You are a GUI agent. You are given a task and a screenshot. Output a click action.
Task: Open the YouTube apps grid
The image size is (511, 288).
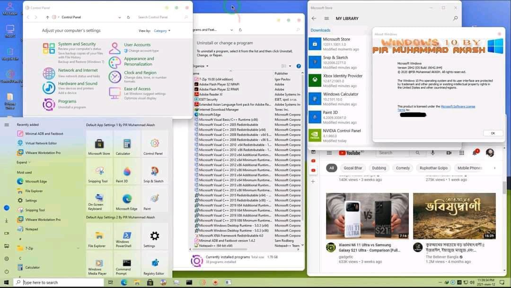click(462, 152)
